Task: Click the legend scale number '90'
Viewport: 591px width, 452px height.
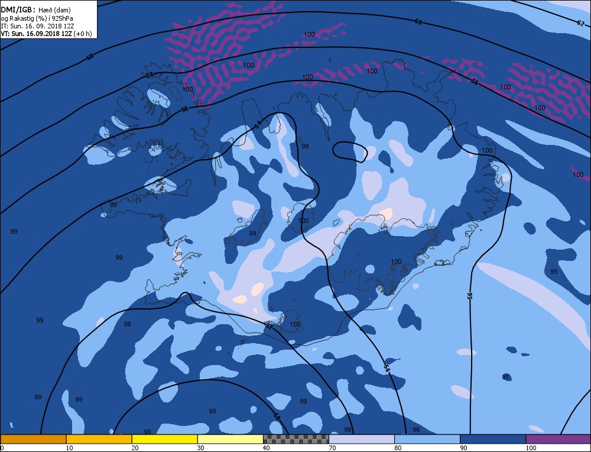Action: click(463, 448)
